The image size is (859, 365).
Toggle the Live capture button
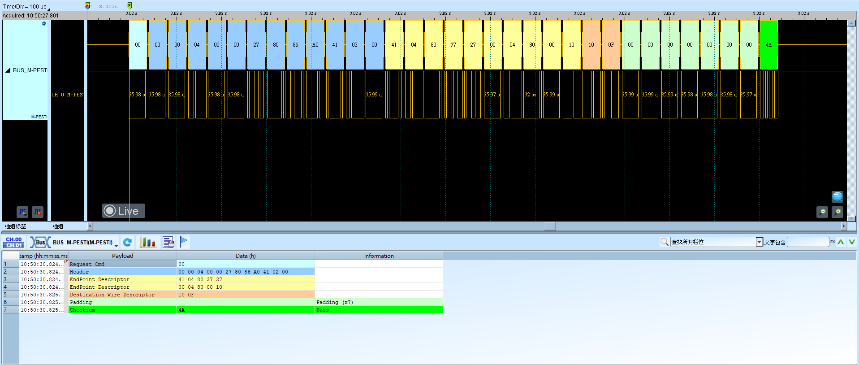tap(124, 211)
